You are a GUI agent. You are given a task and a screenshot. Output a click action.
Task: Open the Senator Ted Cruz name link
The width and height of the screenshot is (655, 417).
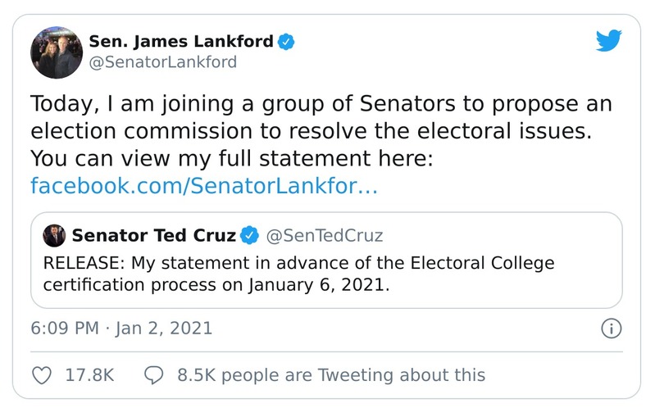coord(154,236)
